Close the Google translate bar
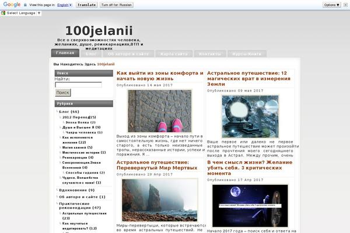 pos(345,5)
